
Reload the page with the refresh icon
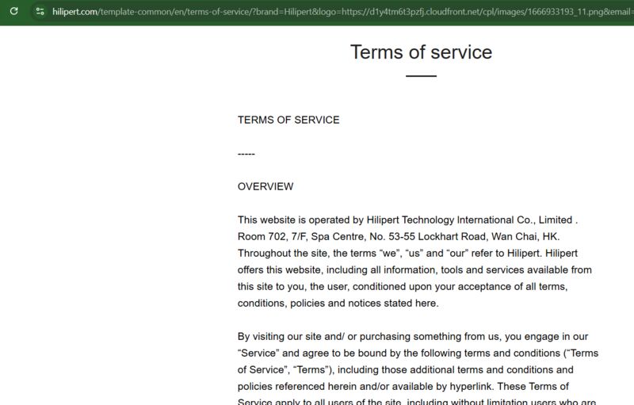tap(13, 11)
